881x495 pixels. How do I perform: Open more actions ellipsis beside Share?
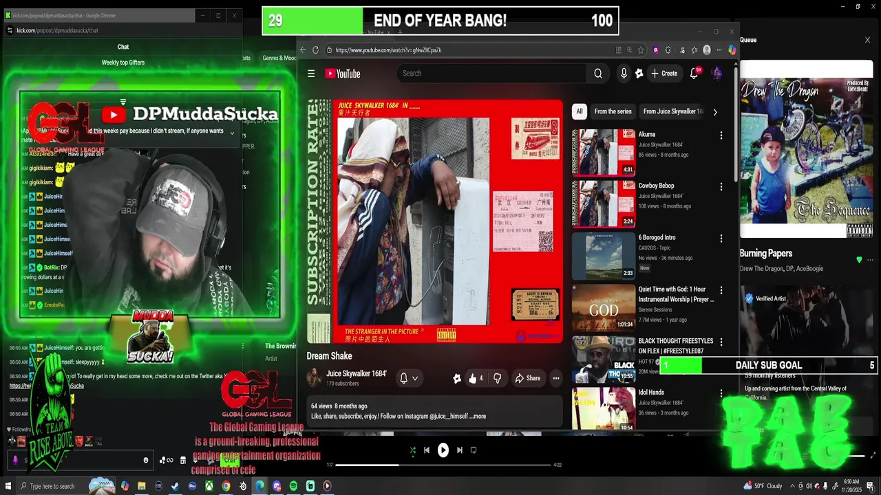[556, 378]
